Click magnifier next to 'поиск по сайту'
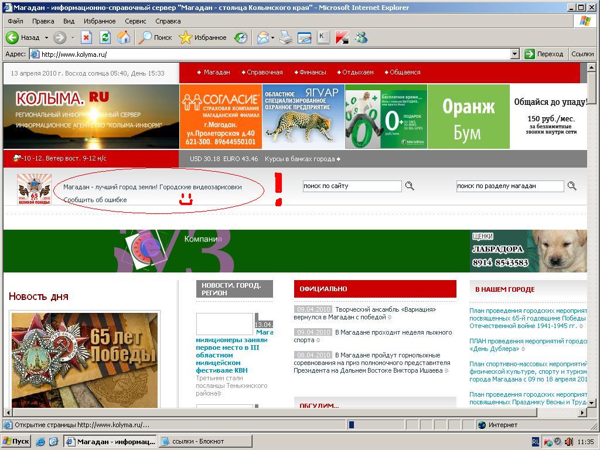The width and height of the screenshot is (600, 450). pos(410,186)
